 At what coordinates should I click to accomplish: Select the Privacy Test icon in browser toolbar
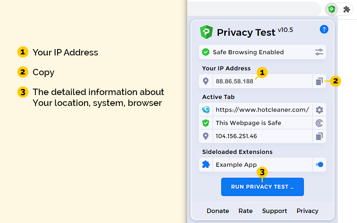click(332, 9)
